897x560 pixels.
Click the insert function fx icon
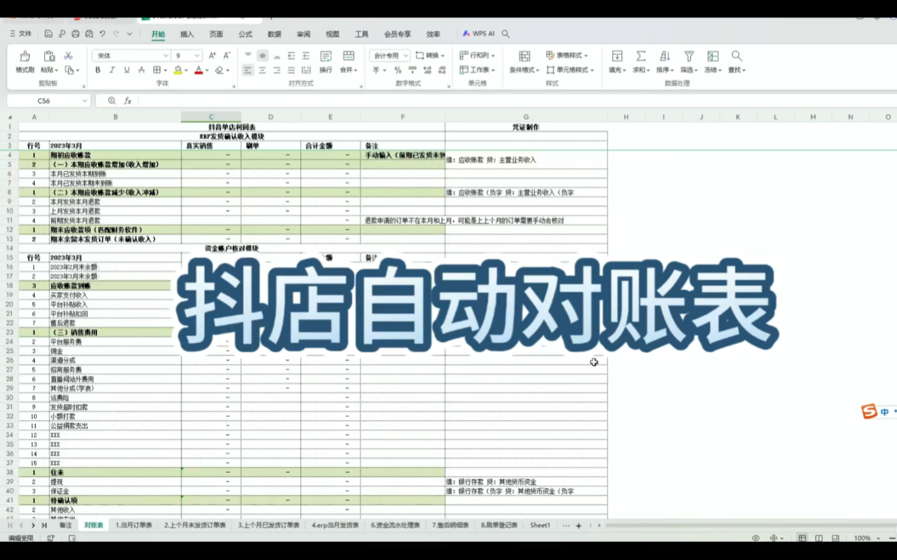click(128, 101)
